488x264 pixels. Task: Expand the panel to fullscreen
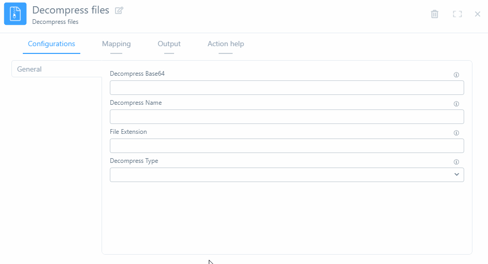pos(457,14)
